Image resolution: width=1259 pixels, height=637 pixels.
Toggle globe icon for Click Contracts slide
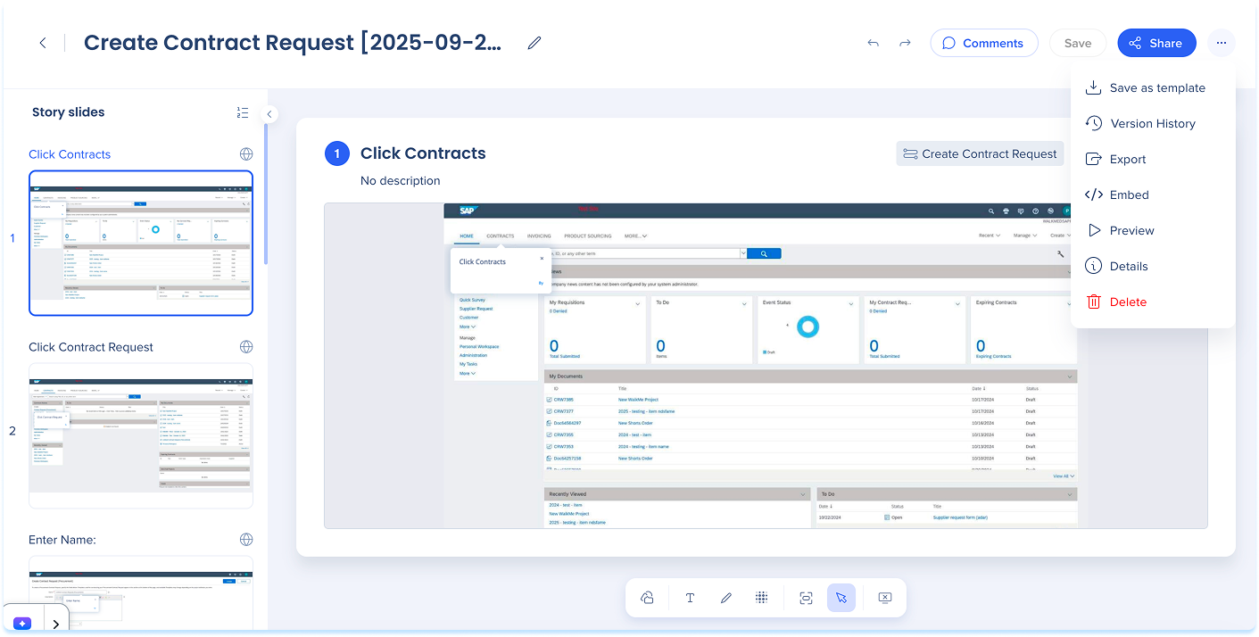click(246, 154)
